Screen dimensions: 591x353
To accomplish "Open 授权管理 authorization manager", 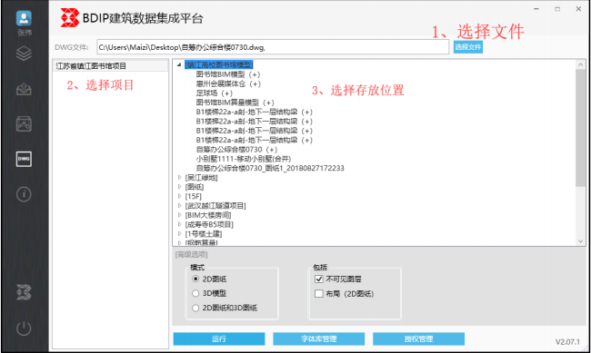I will 418,338.
